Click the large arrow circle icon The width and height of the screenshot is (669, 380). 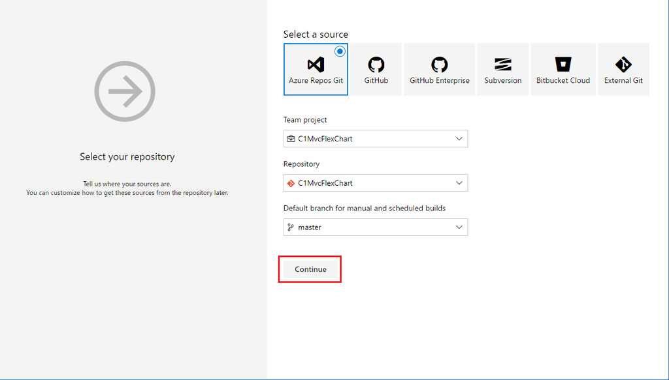(x=125, y=91)
